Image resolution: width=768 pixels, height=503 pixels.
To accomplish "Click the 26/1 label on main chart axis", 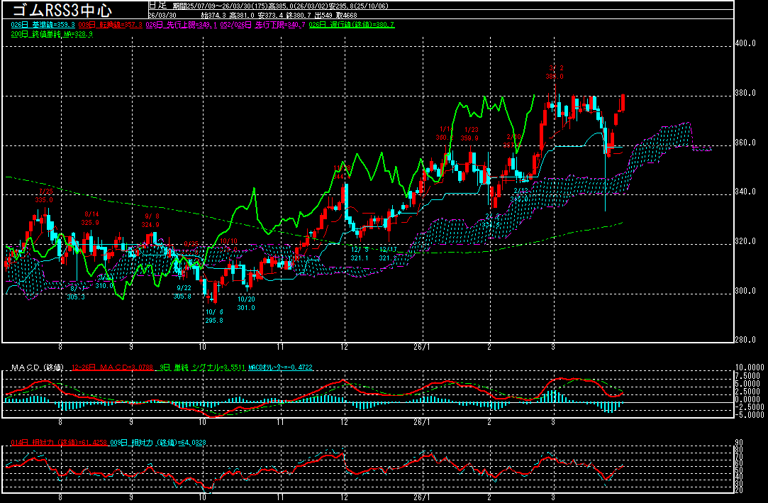I will (421, 348).
